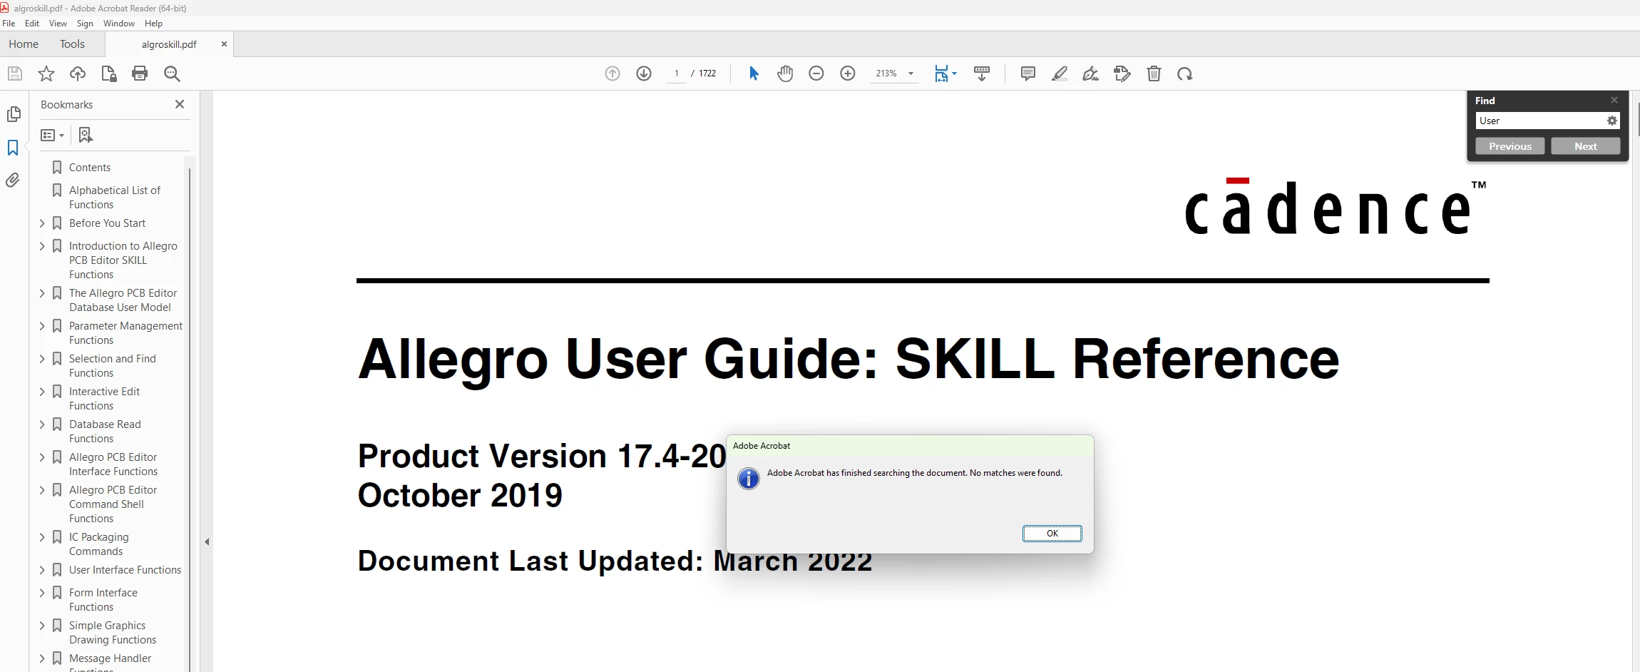Open the page thumbnails panel icon
Image resolution: width=1640 pixels, height=672 pixels.
coord(13,114)
